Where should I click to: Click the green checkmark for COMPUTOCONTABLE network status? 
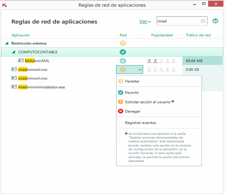coord(123,52)
